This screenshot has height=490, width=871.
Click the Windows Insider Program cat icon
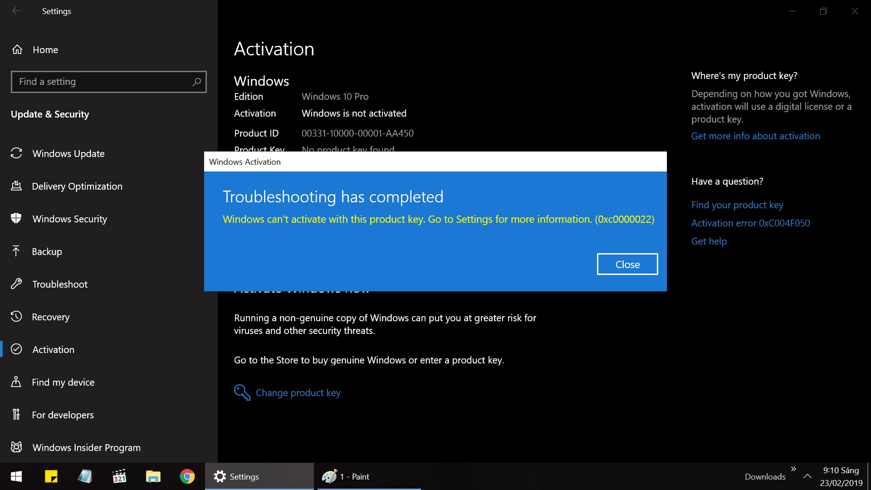coord(16,447)
